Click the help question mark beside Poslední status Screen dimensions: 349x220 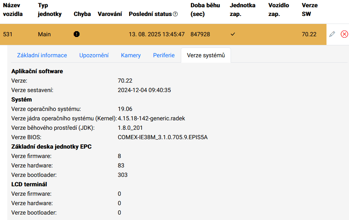coord(175,14)
